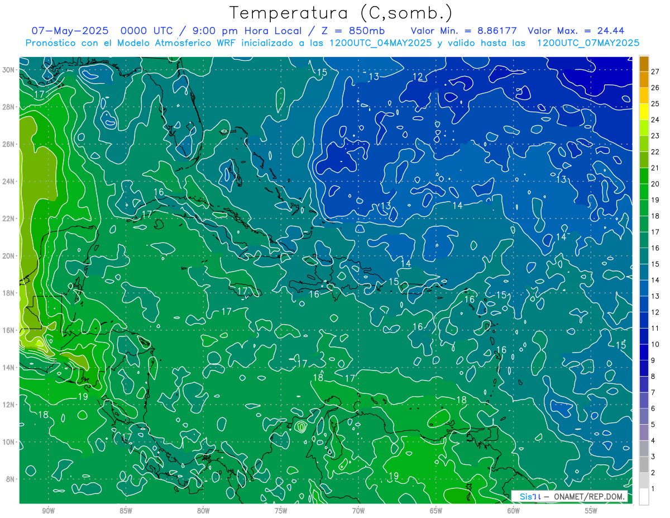Select the initialization stamp 1200UTC_04MAY2025
The height and width of the screenshot is (518, 670).
click(381, 43)
